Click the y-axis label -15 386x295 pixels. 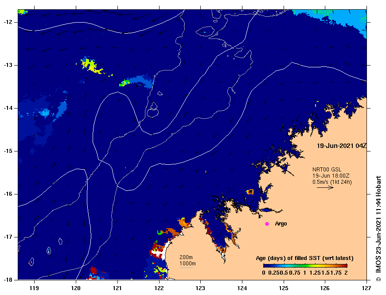coord(8,151)
